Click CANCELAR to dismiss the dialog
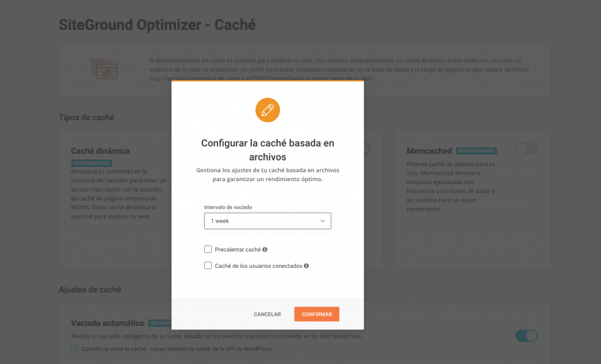This screenshot has height=364, width=601. coord(267,314)
